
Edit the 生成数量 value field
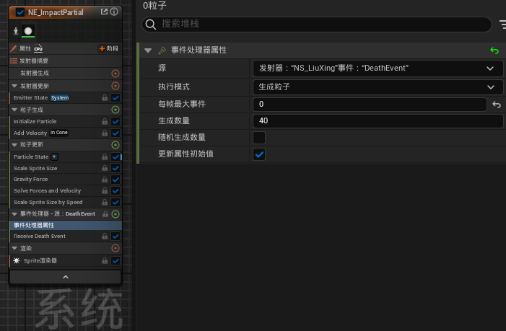coord(378,121)
